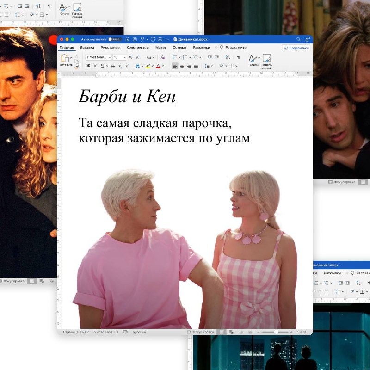
Task: Insert a bulleted list in the front window
Action: 175,57
